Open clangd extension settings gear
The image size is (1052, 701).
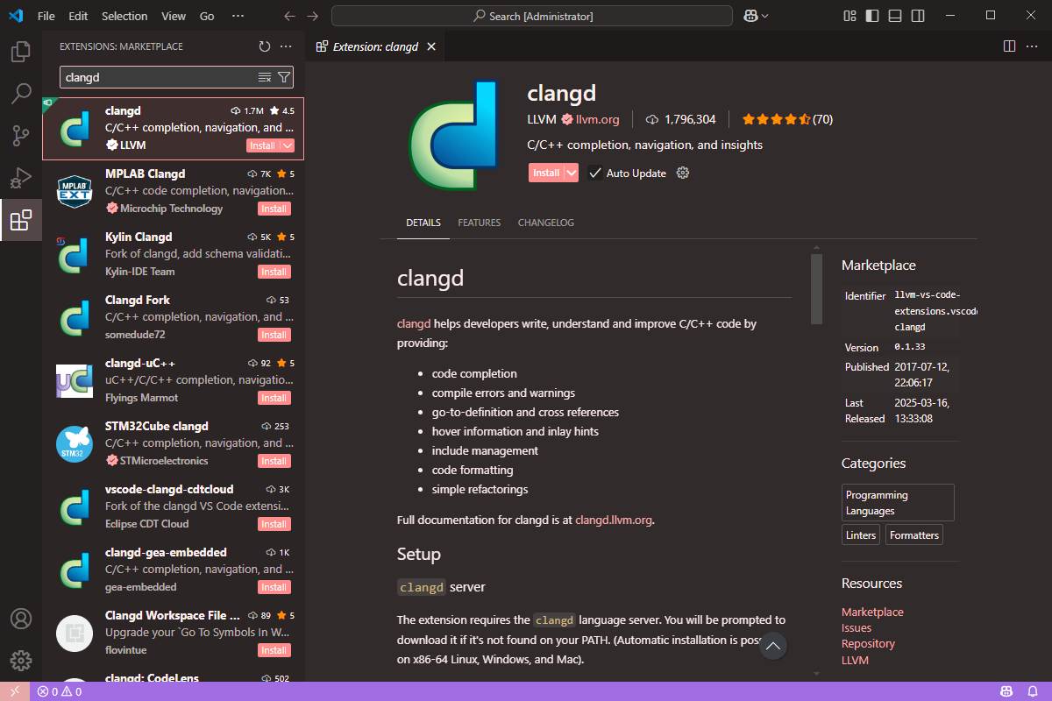point(684,173)
